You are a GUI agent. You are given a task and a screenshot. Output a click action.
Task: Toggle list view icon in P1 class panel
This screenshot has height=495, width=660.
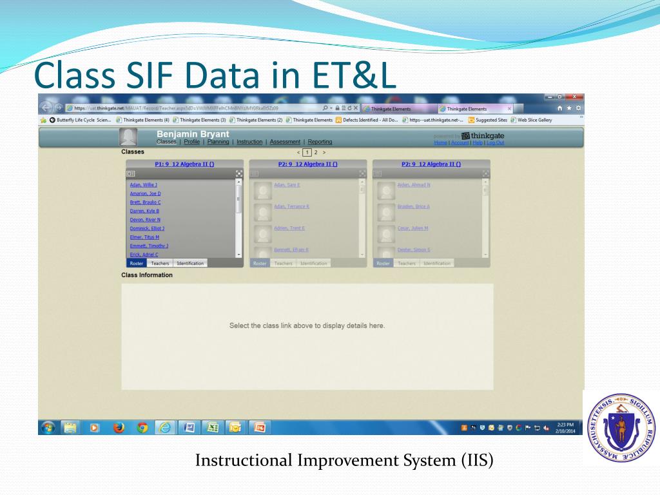130,173
